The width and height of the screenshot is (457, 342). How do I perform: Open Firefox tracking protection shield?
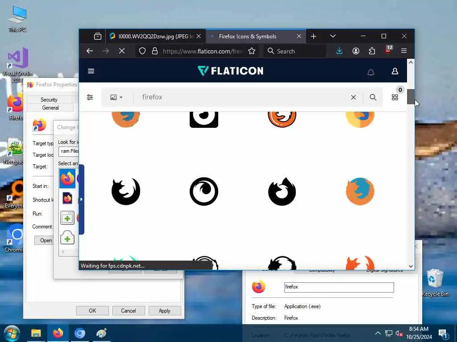(142, 51)
